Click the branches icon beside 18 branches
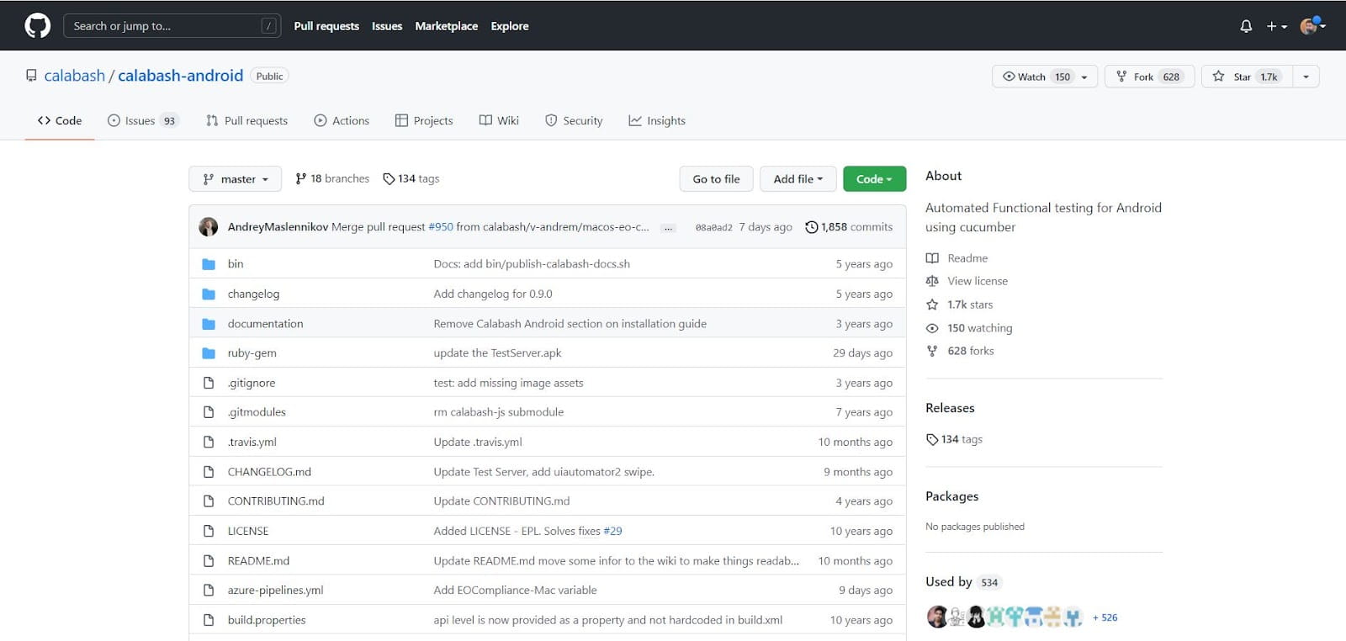The width and height of the screenshot is (1346, 641). [301, 179]
